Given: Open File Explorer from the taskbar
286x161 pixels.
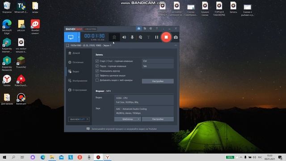Looking at the screenshot, I should click(52, 157).
